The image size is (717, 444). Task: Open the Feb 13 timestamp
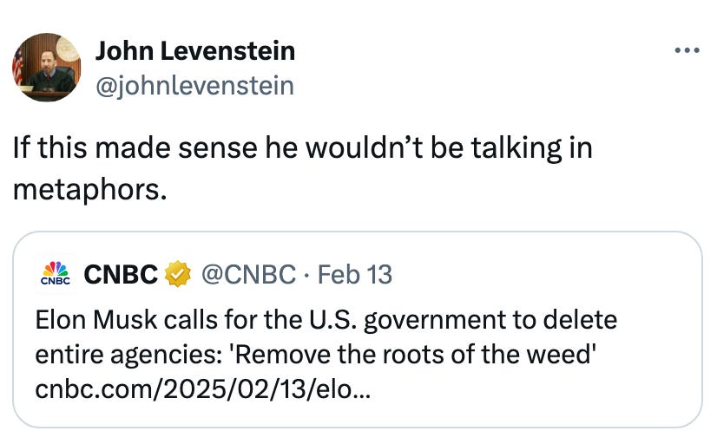click(x=355, y=274)
